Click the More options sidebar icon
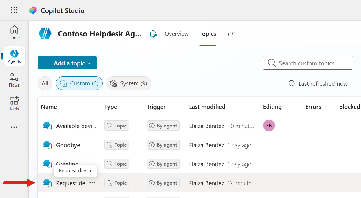 point(14,127)
